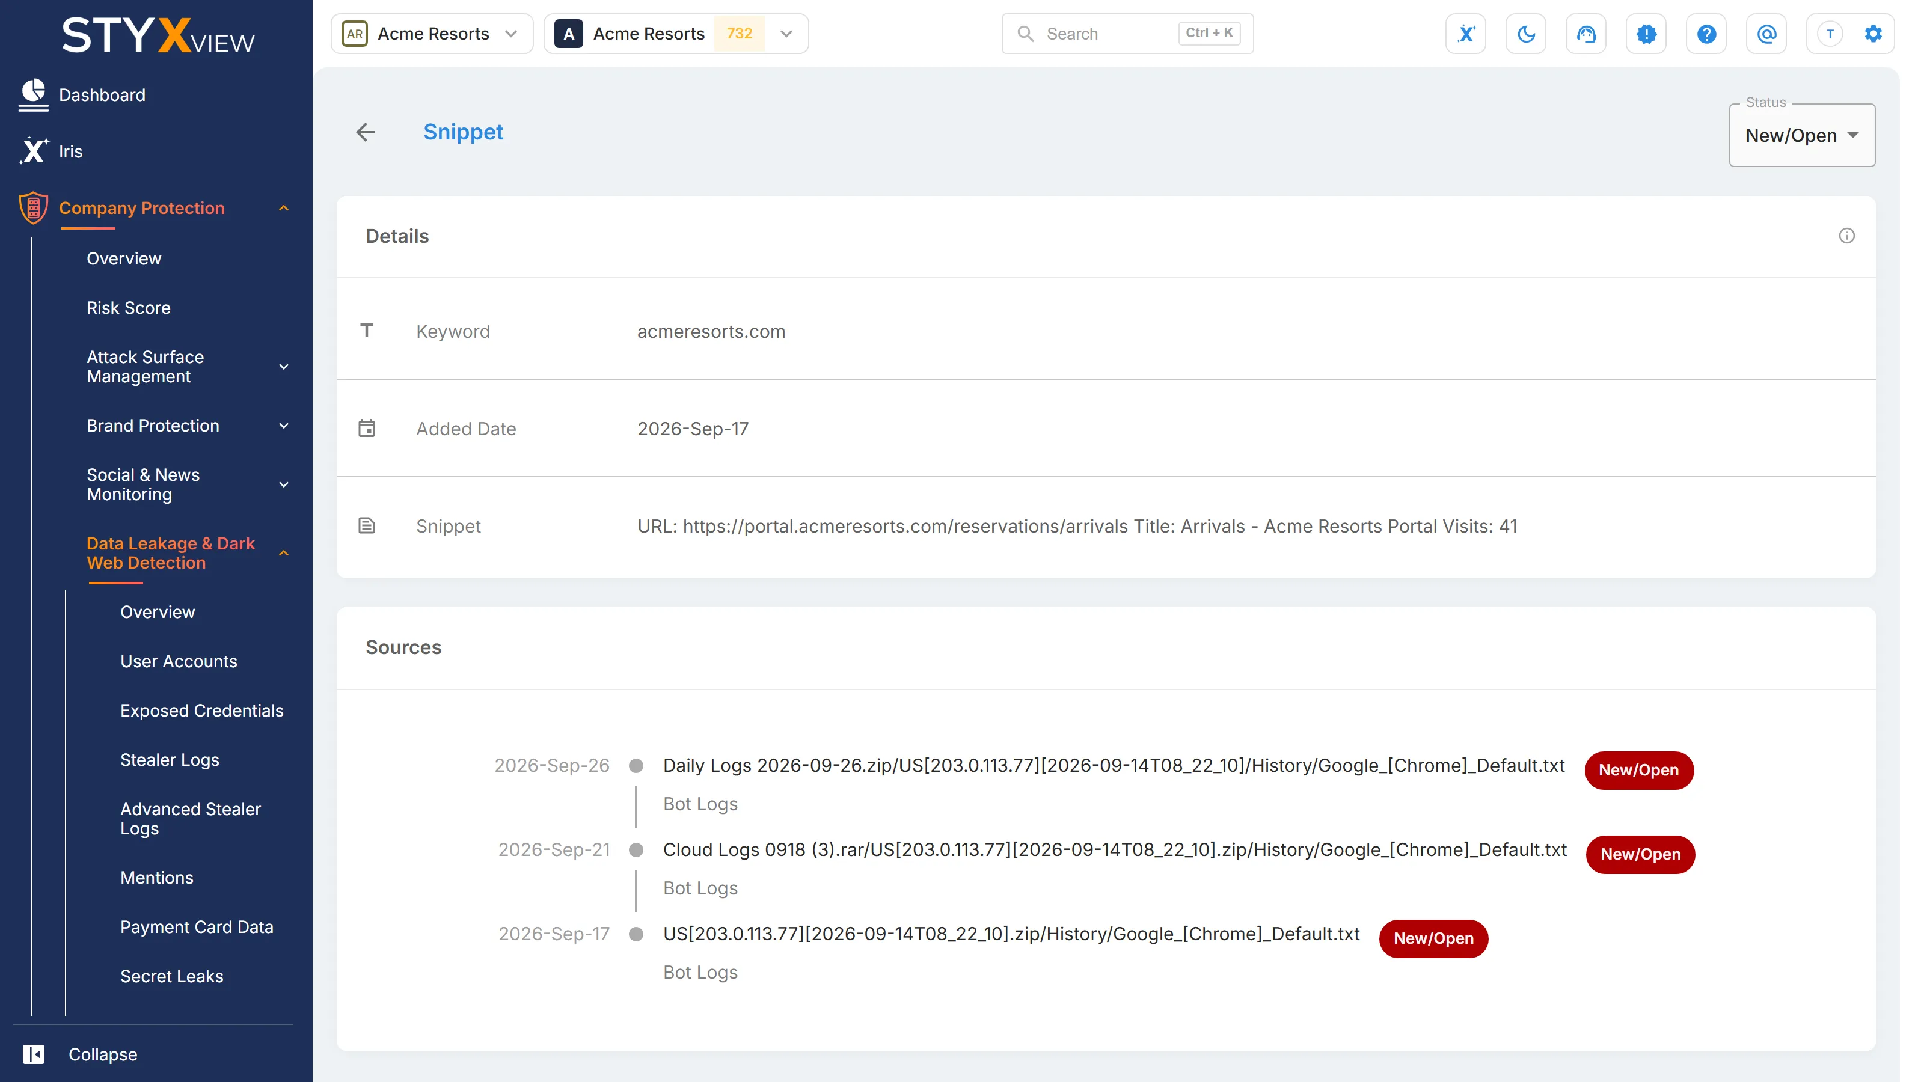Click the Company Protection shield icon
The width and height of the screenshot is (1924, 1082).
[34, 207]
